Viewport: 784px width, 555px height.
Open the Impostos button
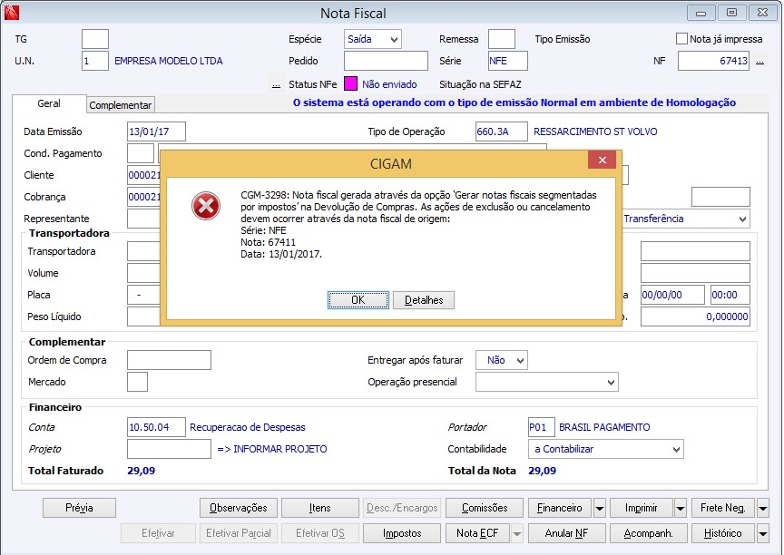(402, 533)
